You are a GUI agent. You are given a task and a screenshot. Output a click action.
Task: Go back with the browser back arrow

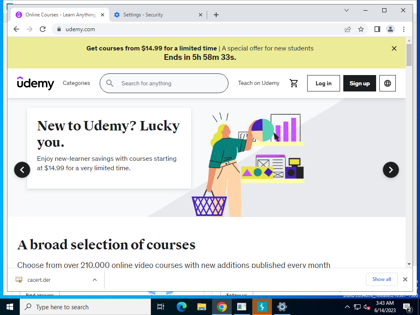[16, 29]
